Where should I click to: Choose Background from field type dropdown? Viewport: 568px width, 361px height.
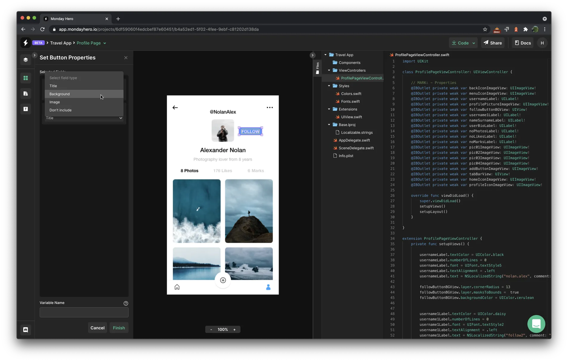84,94
